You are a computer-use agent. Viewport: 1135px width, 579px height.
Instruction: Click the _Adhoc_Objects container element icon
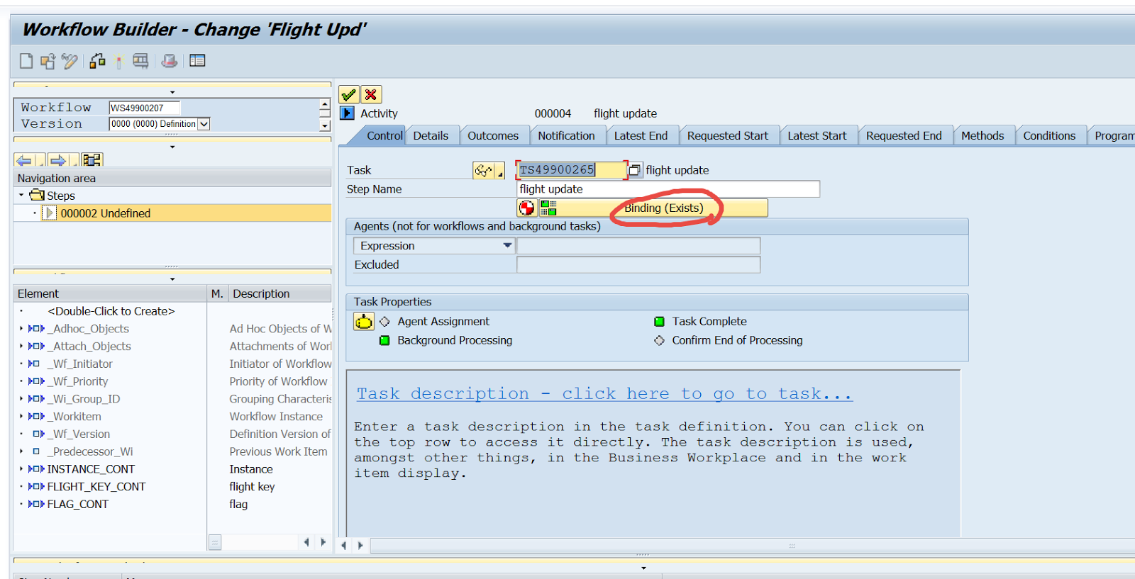pyautogui.click(x=36, y=329)
